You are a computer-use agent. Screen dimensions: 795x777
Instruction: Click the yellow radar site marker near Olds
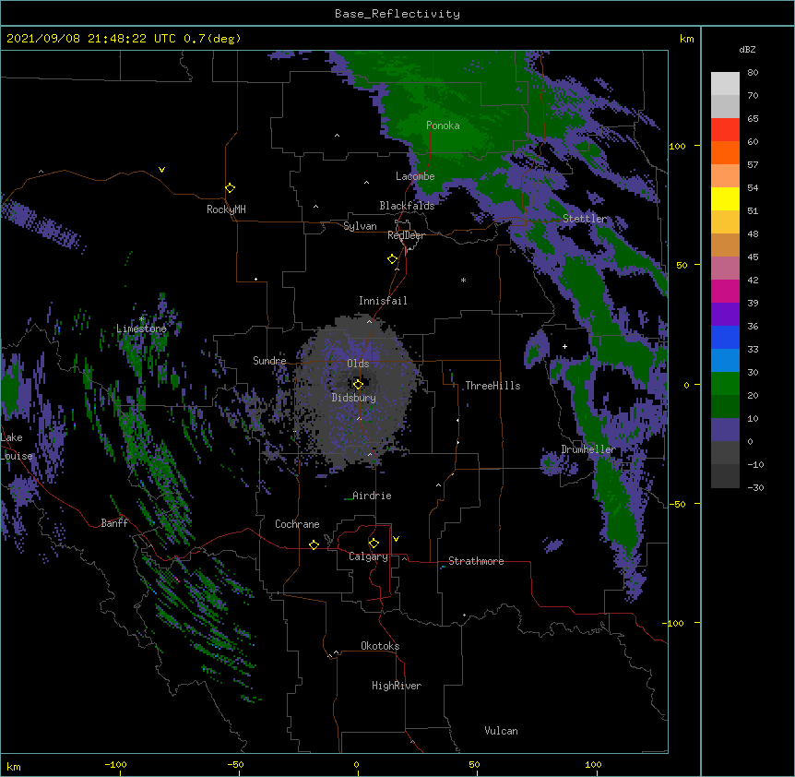pos(358,384)
